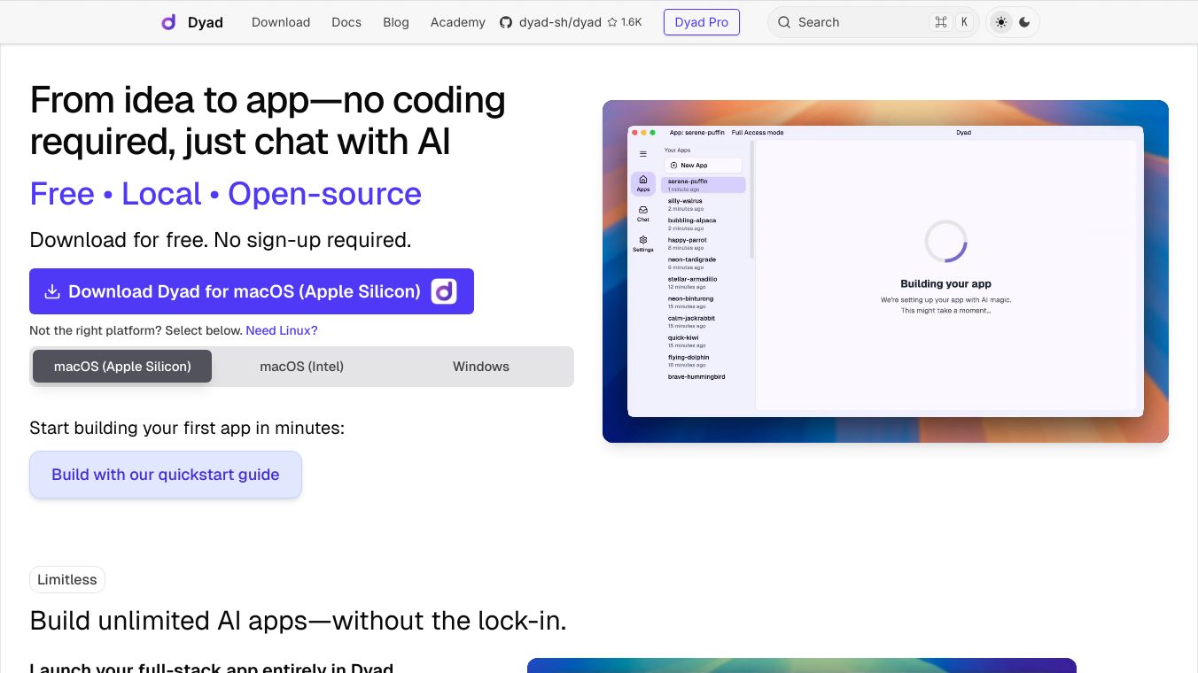This screenshot has width=1198, height=673.
Task: Click serene-puffin row in app preview
Action: pyautogui.click(x=704, y=185)
